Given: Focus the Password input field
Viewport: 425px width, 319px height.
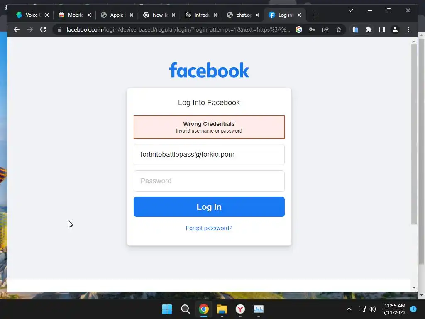Looking at the screenshot, I should click(x=209, y=181).
